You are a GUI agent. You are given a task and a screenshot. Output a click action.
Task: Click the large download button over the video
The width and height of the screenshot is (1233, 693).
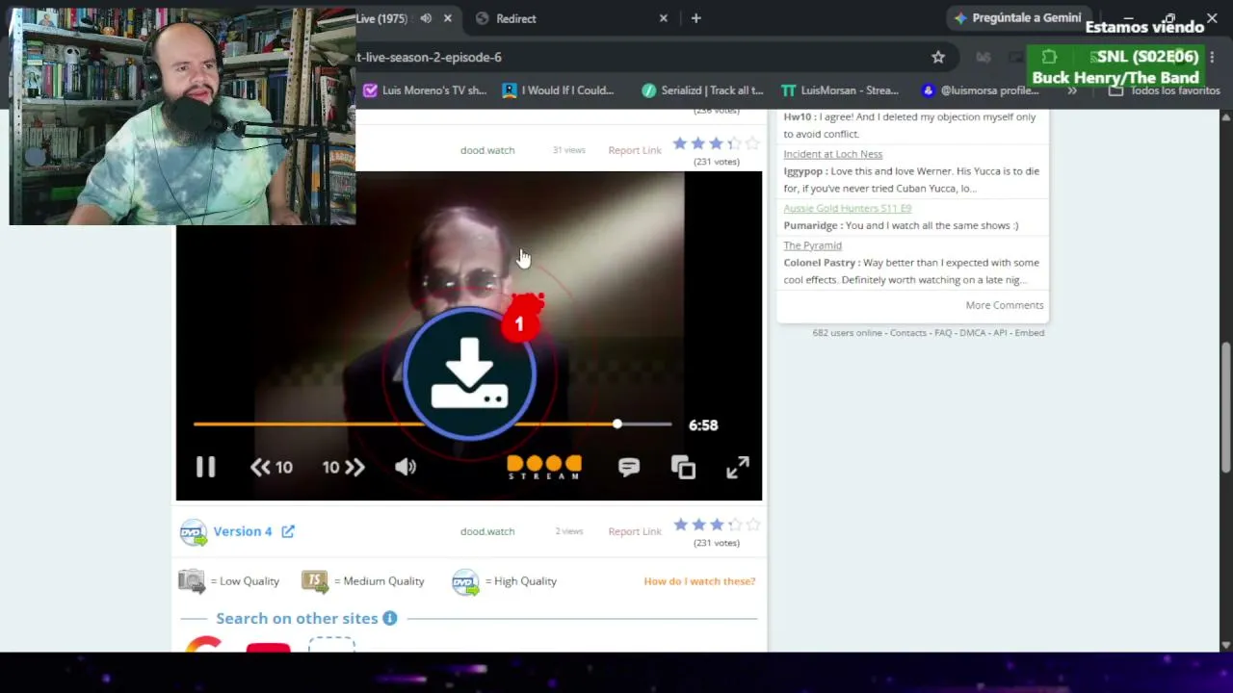coord(469,373)
